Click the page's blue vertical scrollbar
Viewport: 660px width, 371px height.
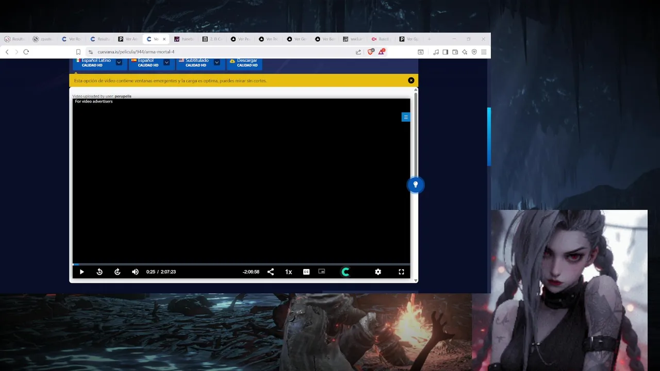pyautogui.click(x=489, y=137)
